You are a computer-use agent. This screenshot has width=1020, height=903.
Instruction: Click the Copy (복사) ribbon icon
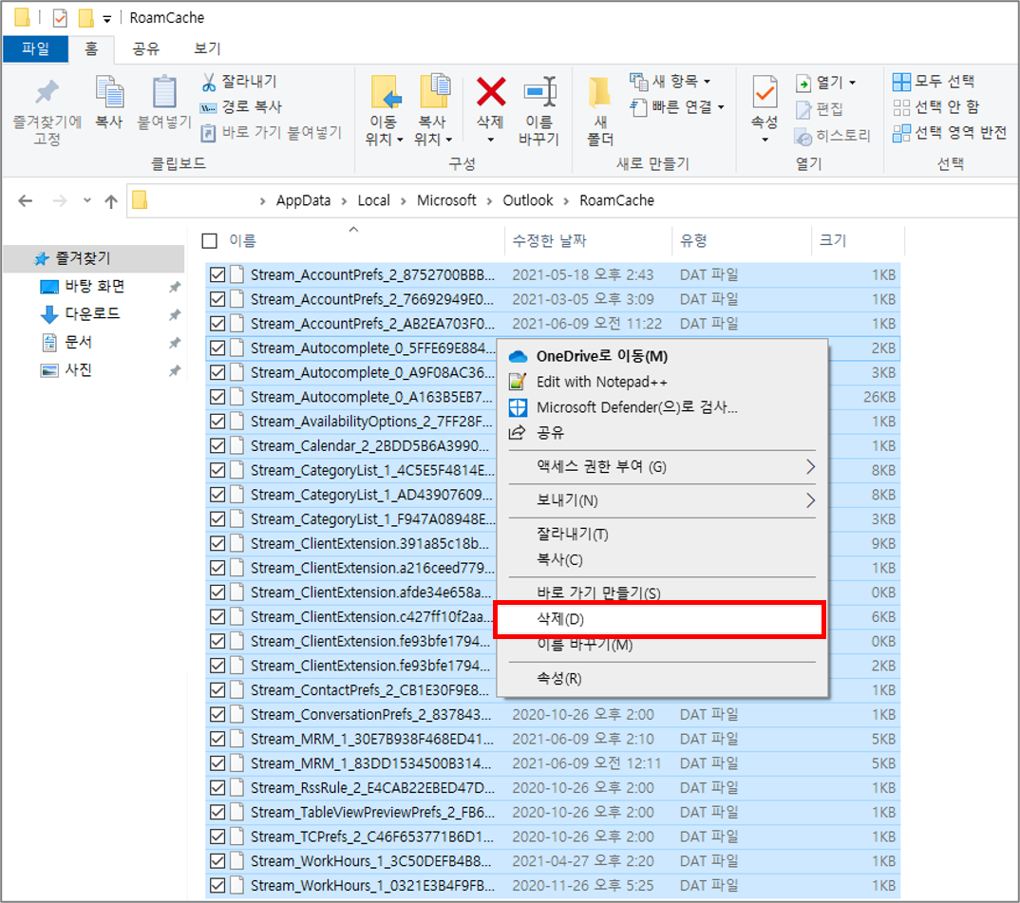tap(108, 92)
